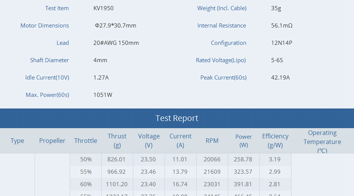Select the 1051W max power value
354x196 pixels.
(x=103, y=95)
